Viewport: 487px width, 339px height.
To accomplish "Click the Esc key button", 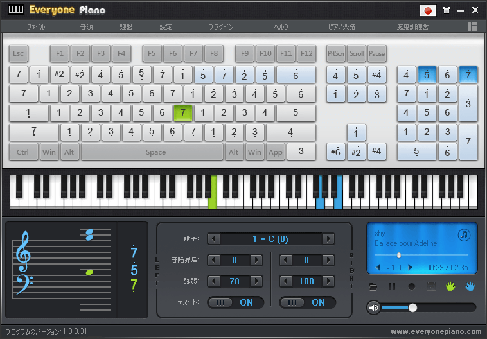I will [x=19, y=53].
